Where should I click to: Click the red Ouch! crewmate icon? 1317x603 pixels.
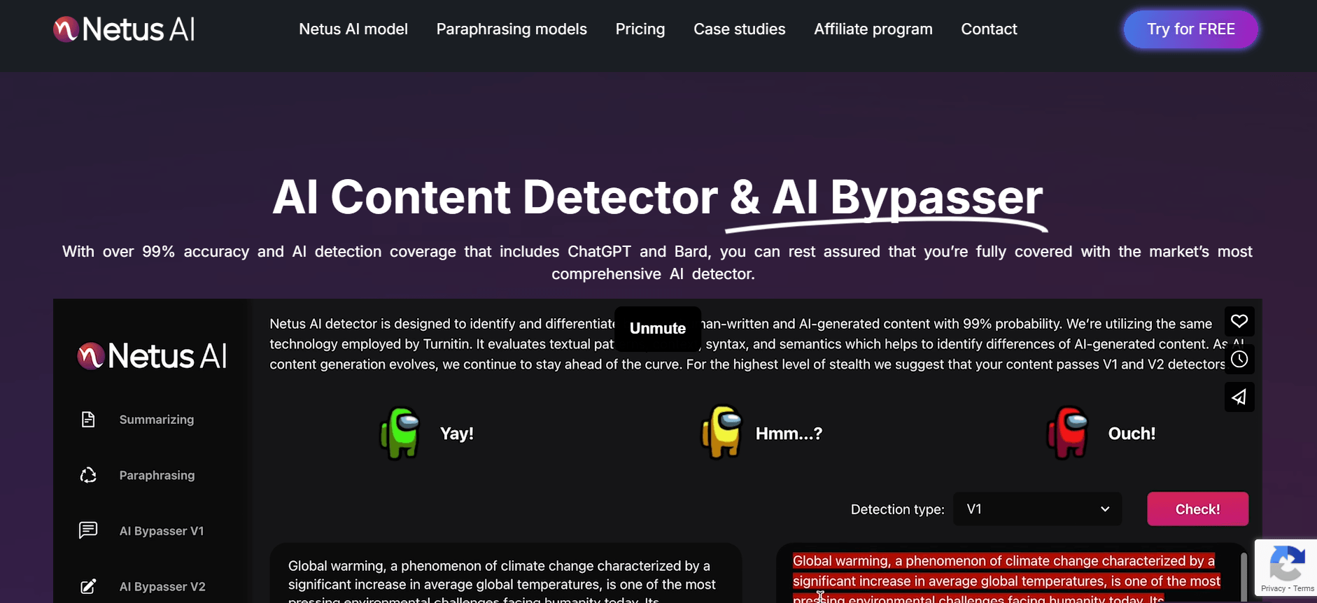coord(1068,432)
